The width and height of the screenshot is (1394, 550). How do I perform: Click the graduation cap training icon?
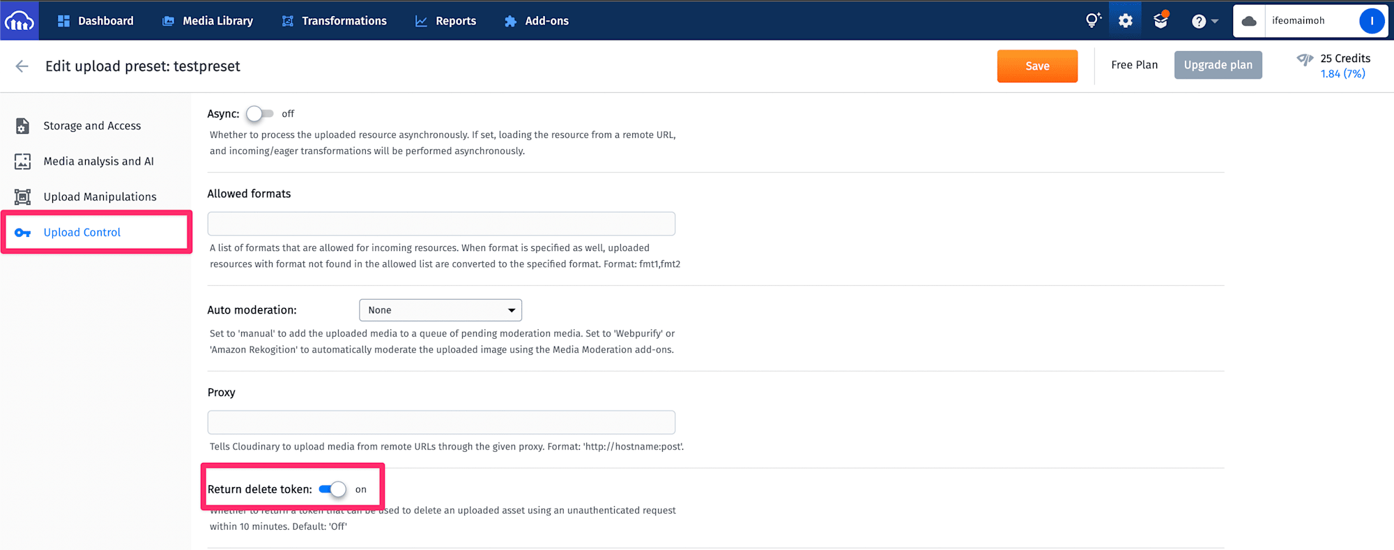tap(1161, 20)
